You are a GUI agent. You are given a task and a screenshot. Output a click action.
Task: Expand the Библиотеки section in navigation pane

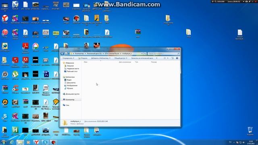click(x=69, y=77)
